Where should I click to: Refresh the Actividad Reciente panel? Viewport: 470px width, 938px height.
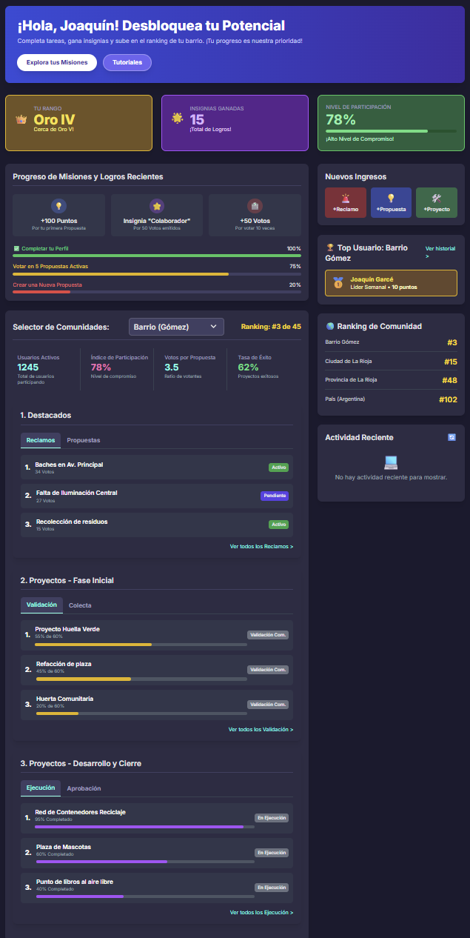(452, 437)
